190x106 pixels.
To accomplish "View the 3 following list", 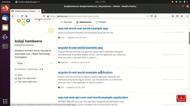I will point(33,69).
